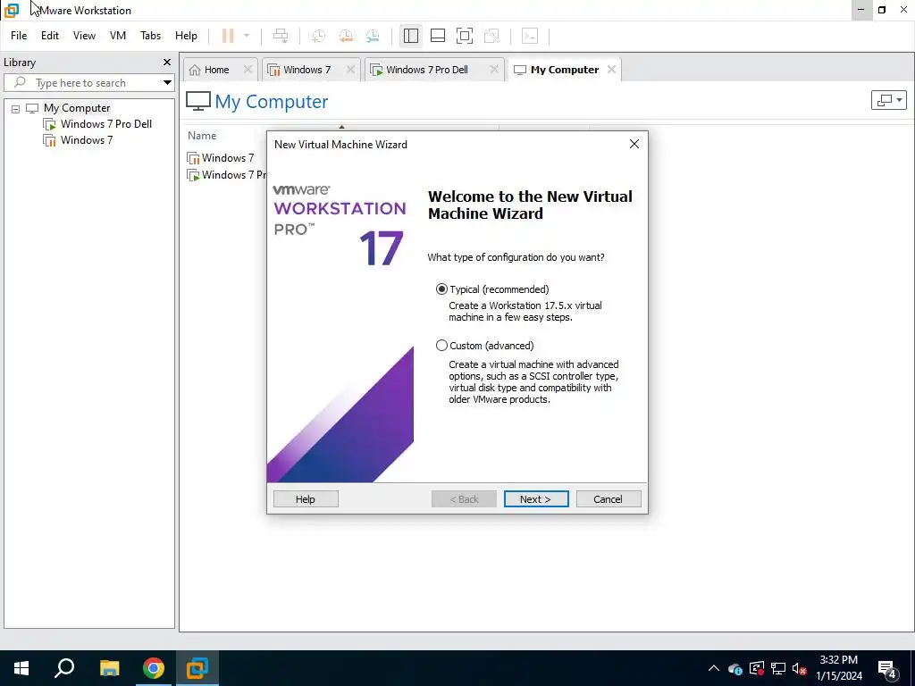This screenshot has width=915, height=686.
Task: Click the muted volume tray icon
Action: [799, 668]
